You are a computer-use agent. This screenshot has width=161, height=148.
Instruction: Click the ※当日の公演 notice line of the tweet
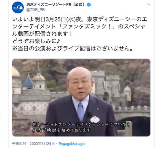tap(73, 48)
